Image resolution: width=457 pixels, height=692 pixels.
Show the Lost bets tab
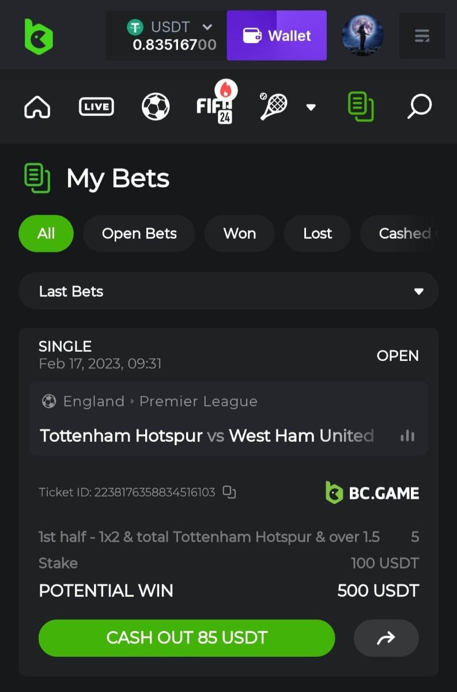[x=318, y=234]
